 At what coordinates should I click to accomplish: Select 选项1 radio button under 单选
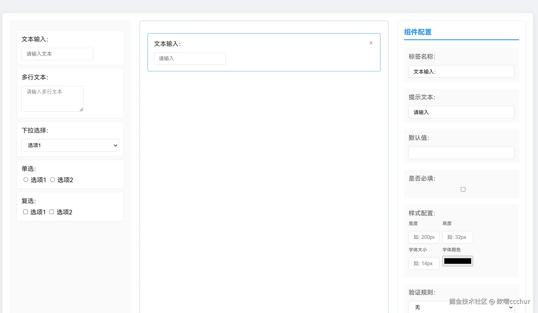point(26,180)
